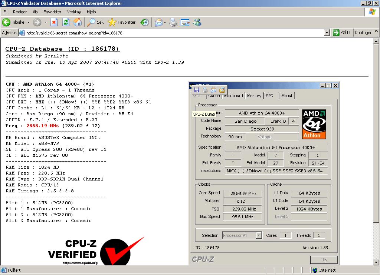Click the Tilbake back arrow button
The height and width of the screenshot is (275, 380).
point(6,22)
